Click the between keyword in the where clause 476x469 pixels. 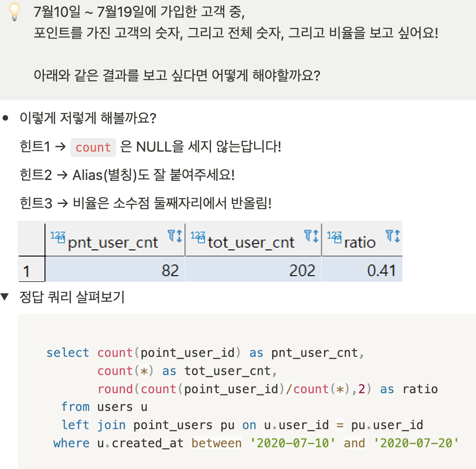click(x=216, y=443)
